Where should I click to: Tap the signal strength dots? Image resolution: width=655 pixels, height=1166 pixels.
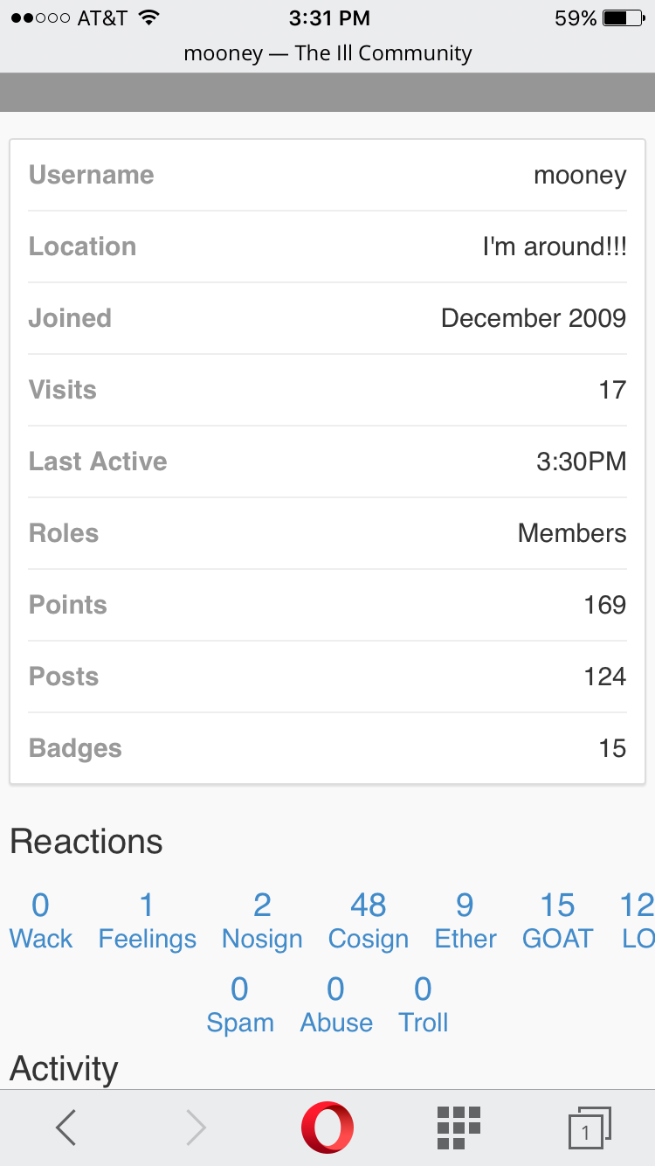[x=40, y=17]
